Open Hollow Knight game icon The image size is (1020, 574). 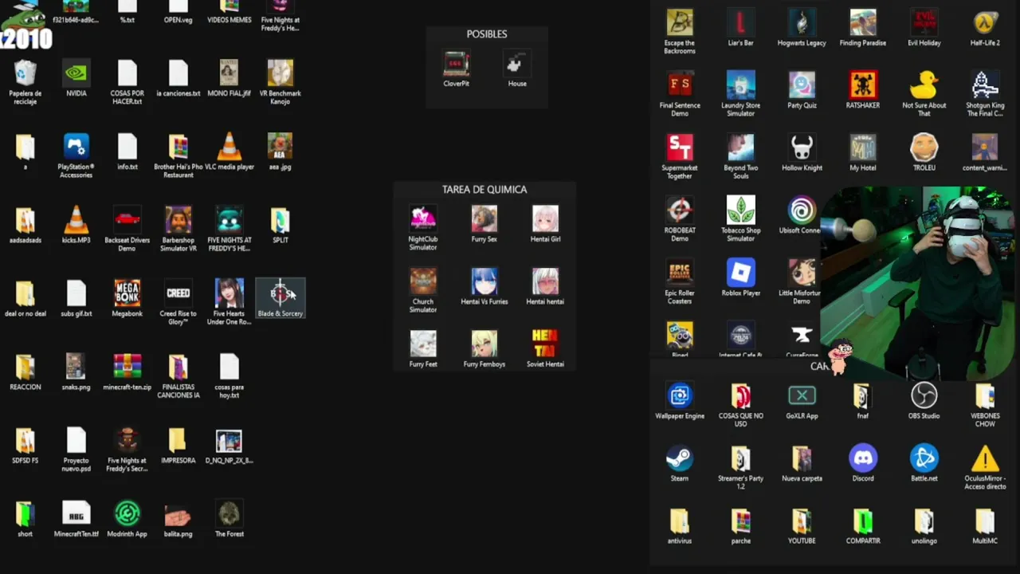pyautogui.click(x=802, y=147)
